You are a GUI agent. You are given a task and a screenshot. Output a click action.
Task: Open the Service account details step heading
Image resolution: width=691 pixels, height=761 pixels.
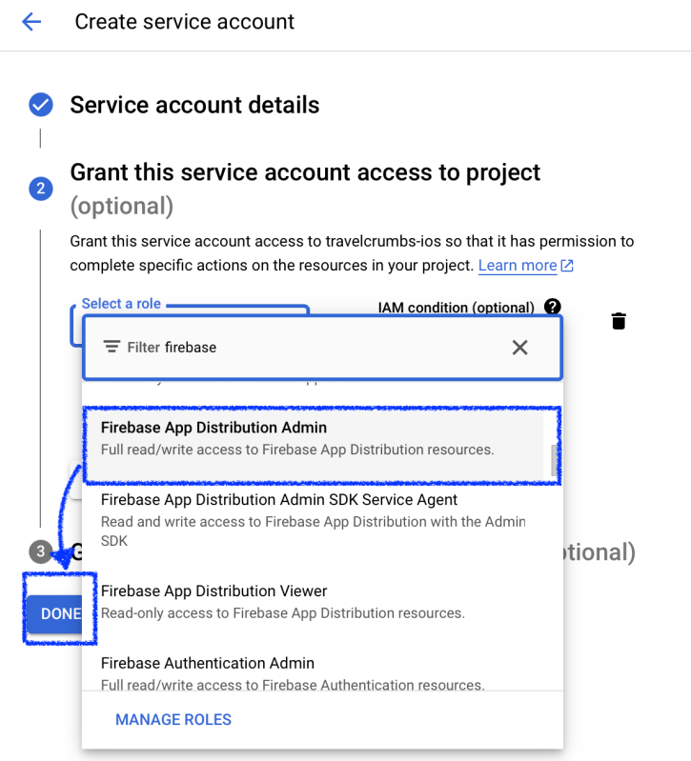click(194, 105)
